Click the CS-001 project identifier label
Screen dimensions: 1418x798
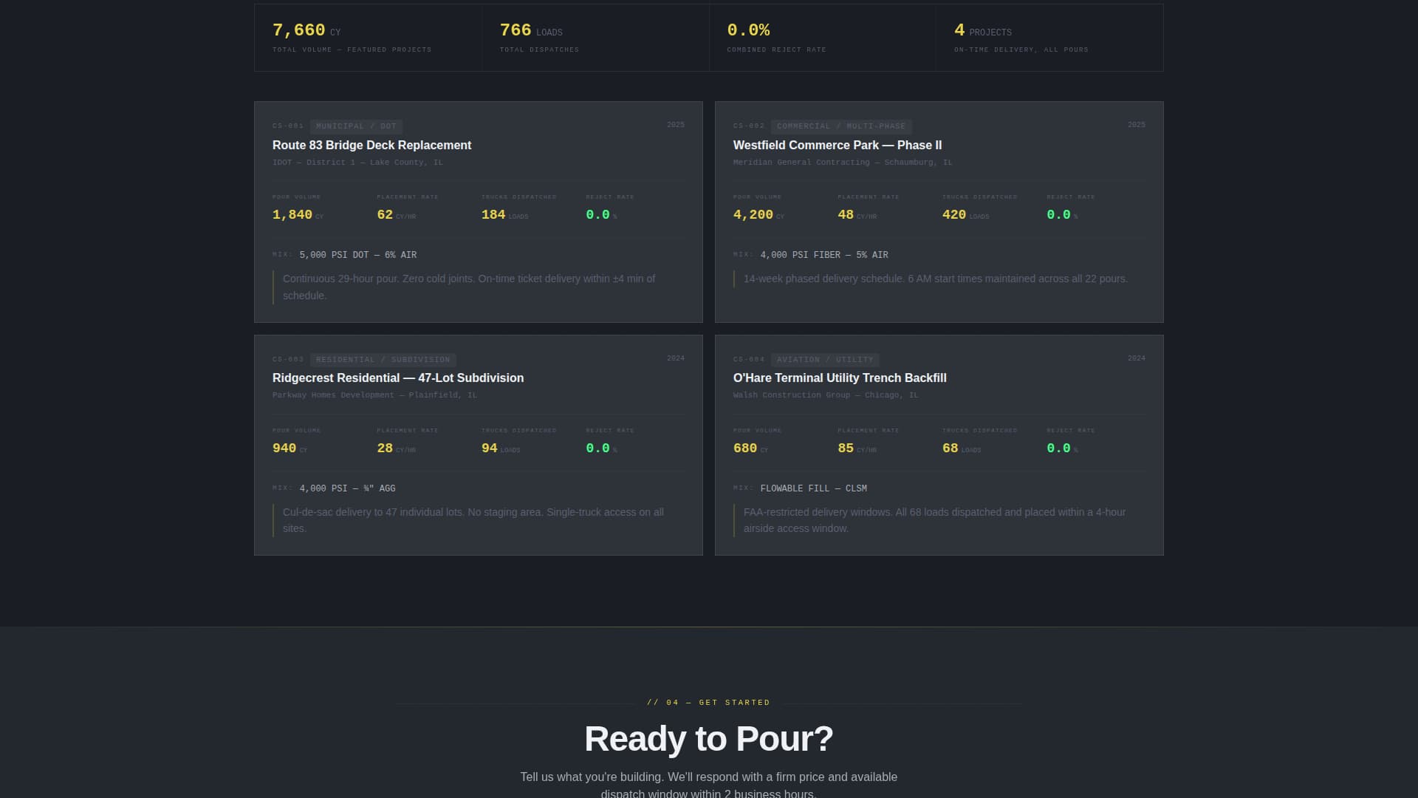click(288, 126)
